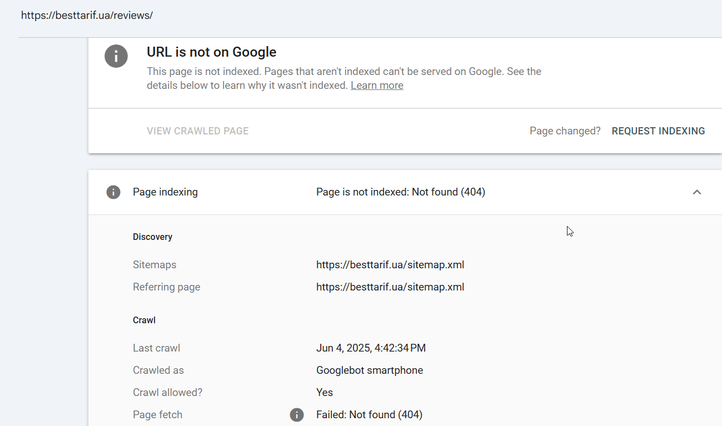Click the Referring page sitemap.xml URL
The height and width of the screenshot is (426, 722).
pyautogui.click(x=390, y=287)
